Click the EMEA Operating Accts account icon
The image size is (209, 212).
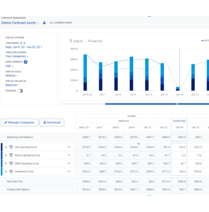pyautogui.click(x=11, y=163)
